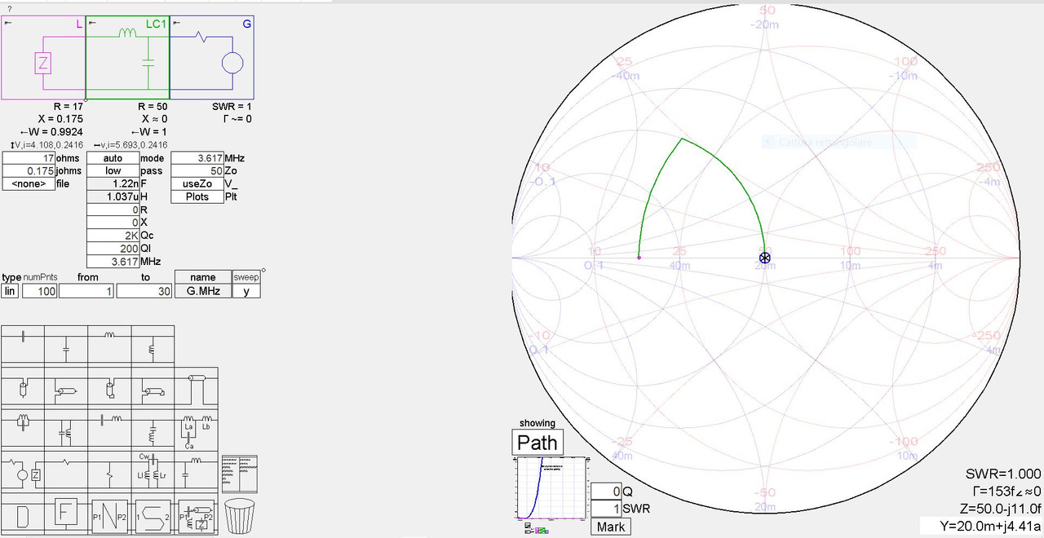Click the generator 3.617 MHz field

[197, 158]
